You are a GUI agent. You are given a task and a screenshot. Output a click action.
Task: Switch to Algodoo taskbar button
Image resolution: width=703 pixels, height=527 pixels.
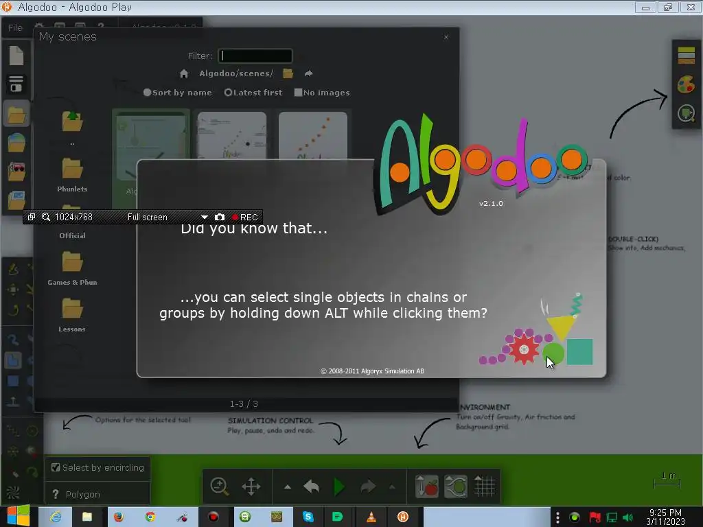tap(402, 517)
